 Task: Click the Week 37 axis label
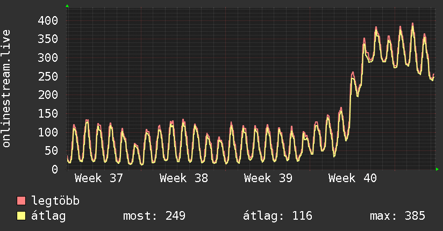[x=99, y=178]
